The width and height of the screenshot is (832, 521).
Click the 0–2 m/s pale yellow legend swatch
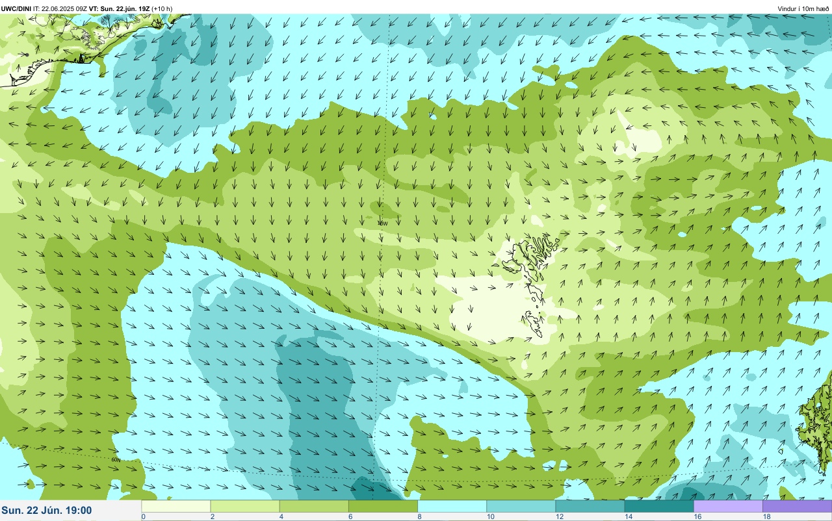pos(176,506)
